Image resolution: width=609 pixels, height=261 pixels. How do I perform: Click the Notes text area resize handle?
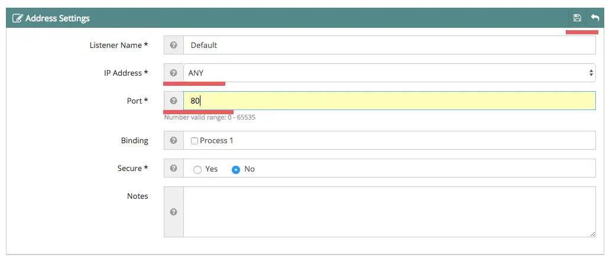[592, 234]
